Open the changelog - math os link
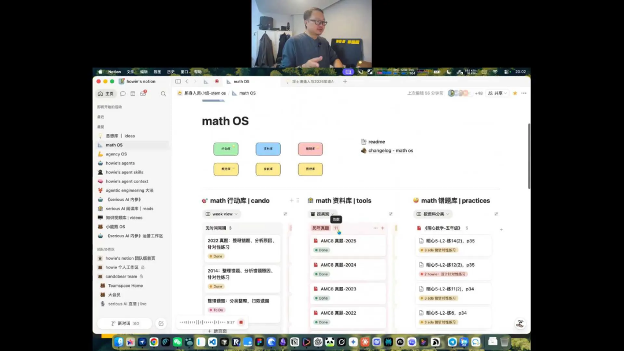 [x=387, y=151]
